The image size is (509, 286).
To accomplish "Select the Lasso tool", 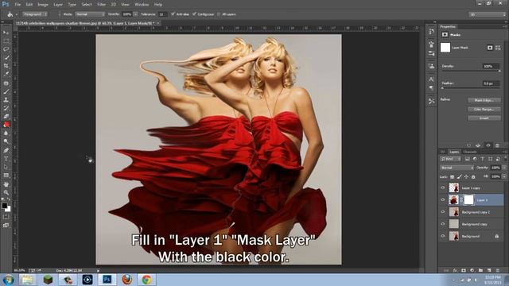I will (6, 49).
